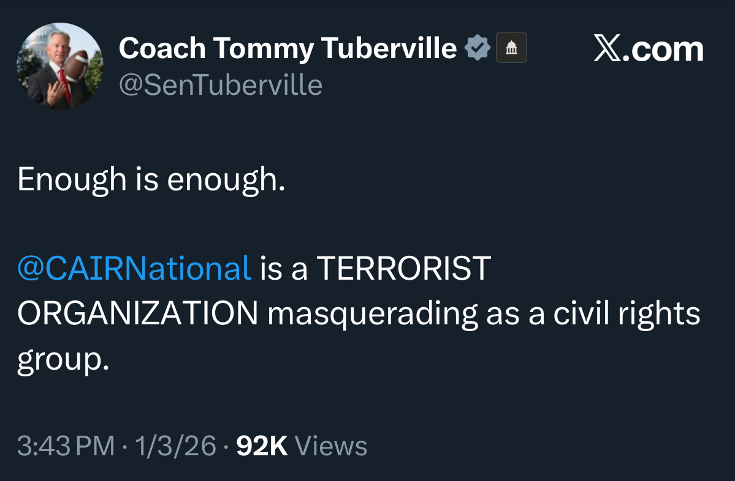The image size is (735, 481).
Task: Click the word 'ORGANIZATION' in tweet
Action: click(137, 314)
